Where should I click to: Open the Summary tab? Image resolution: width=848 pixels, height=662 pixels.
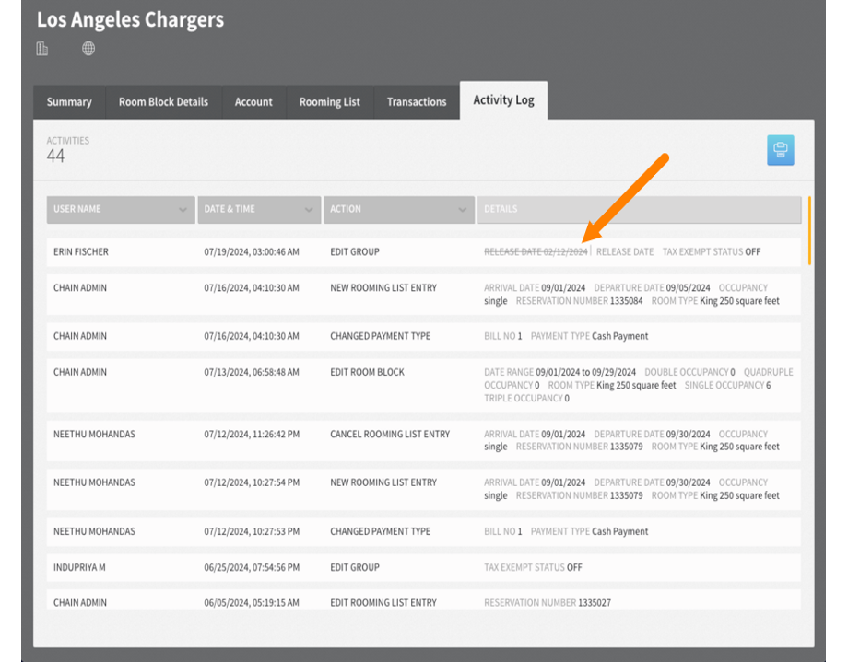[69, 101]
